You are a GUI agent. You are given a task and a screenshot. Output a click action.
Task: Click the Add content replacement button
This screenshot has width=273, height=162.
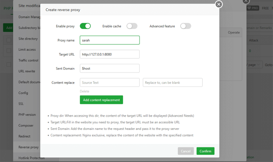101,100
